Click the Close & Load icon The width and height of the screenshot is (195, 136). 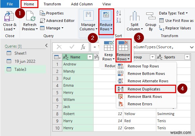coord(9,16)
